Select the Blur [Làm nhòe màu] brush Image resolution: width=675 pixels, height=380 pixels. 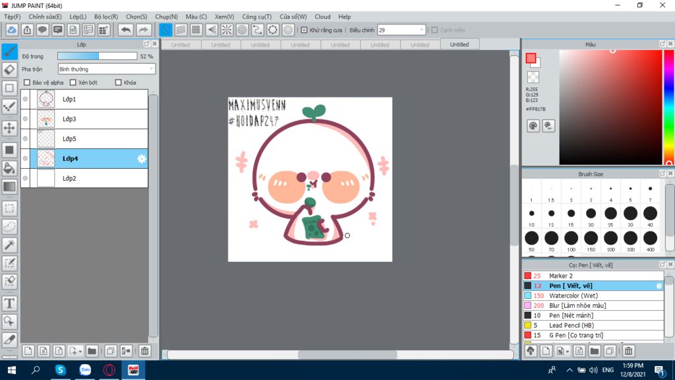tap(594, 305)
